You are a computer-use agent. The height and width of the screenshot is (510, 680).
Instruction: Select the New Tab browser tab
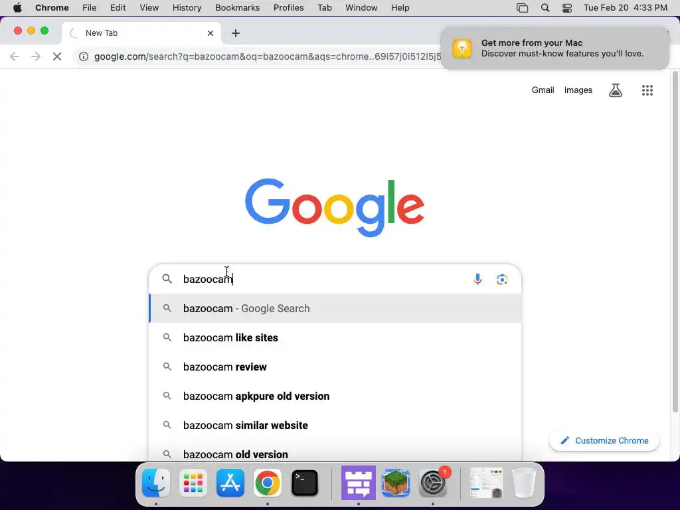pos(141,33)
